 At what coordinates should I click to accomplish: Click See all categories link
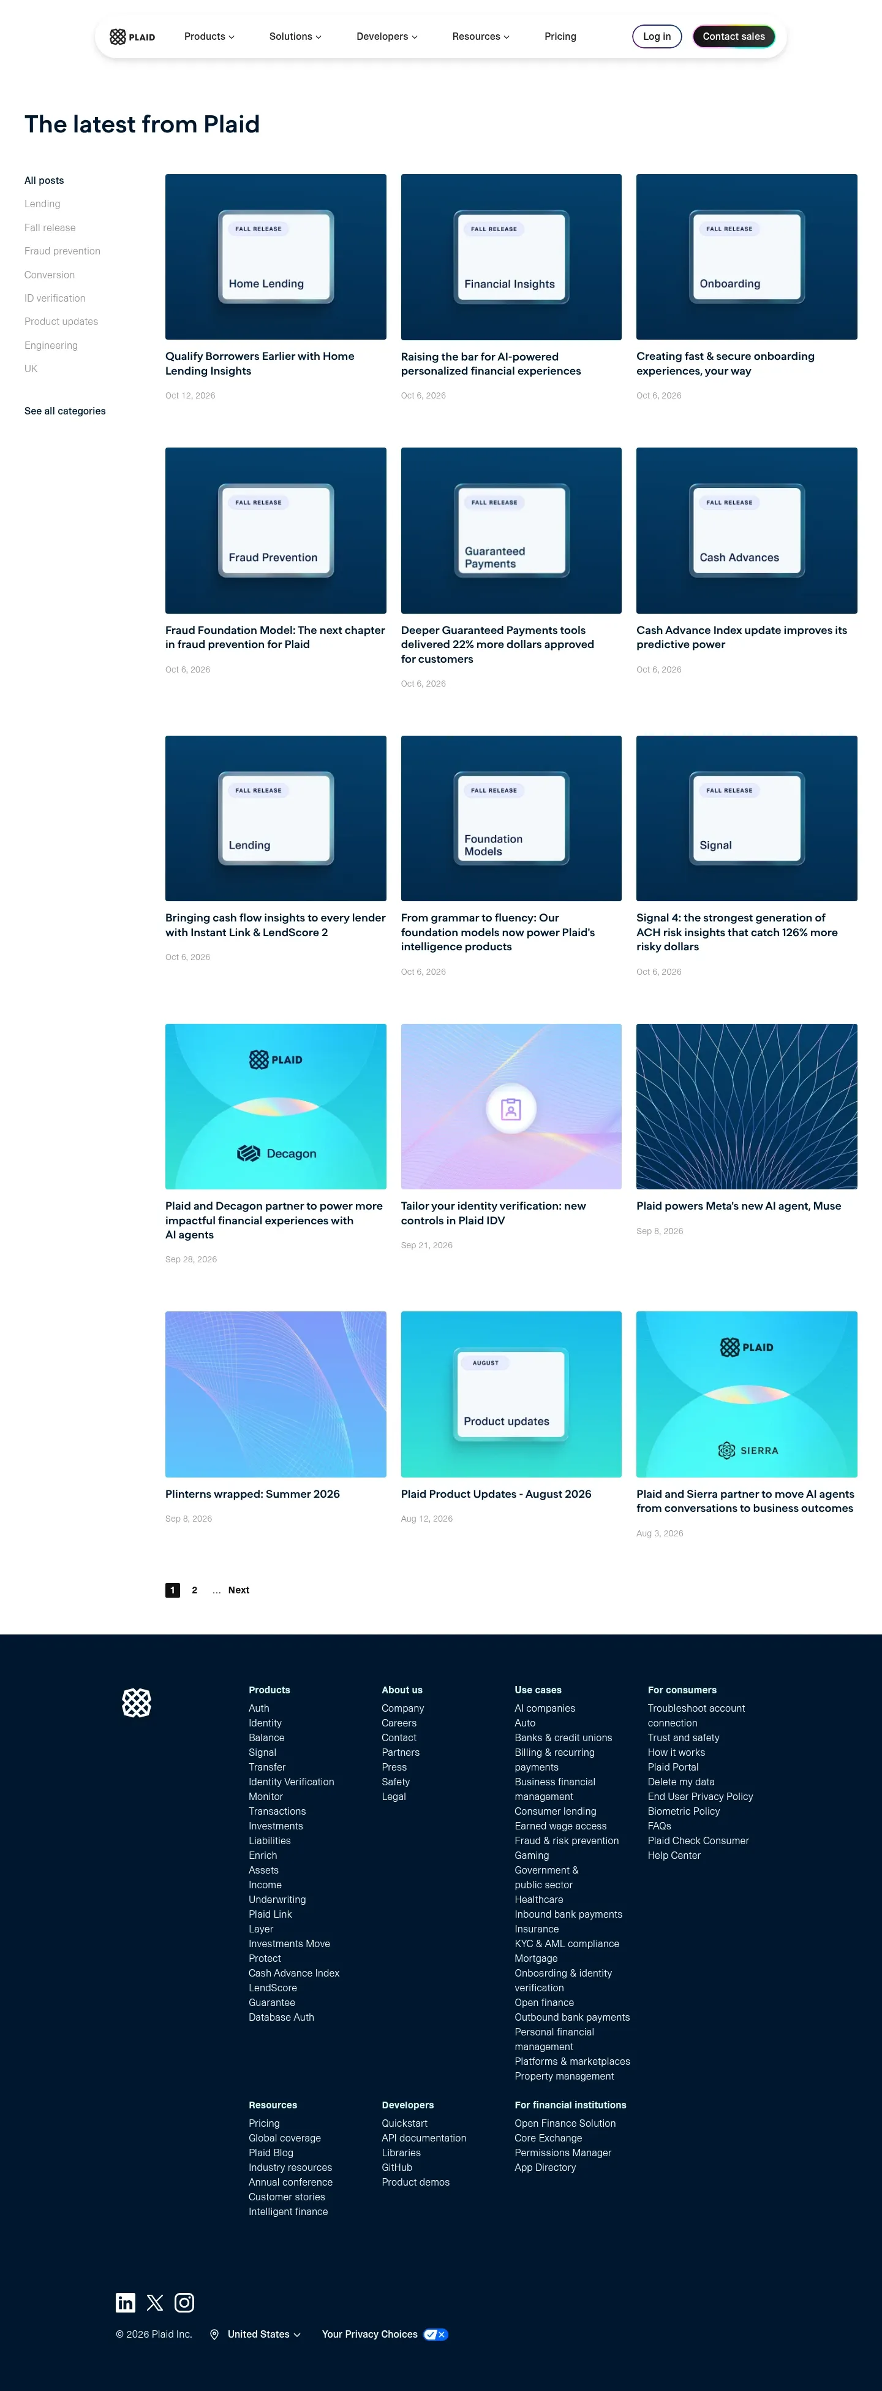click(x=65, y=411)
